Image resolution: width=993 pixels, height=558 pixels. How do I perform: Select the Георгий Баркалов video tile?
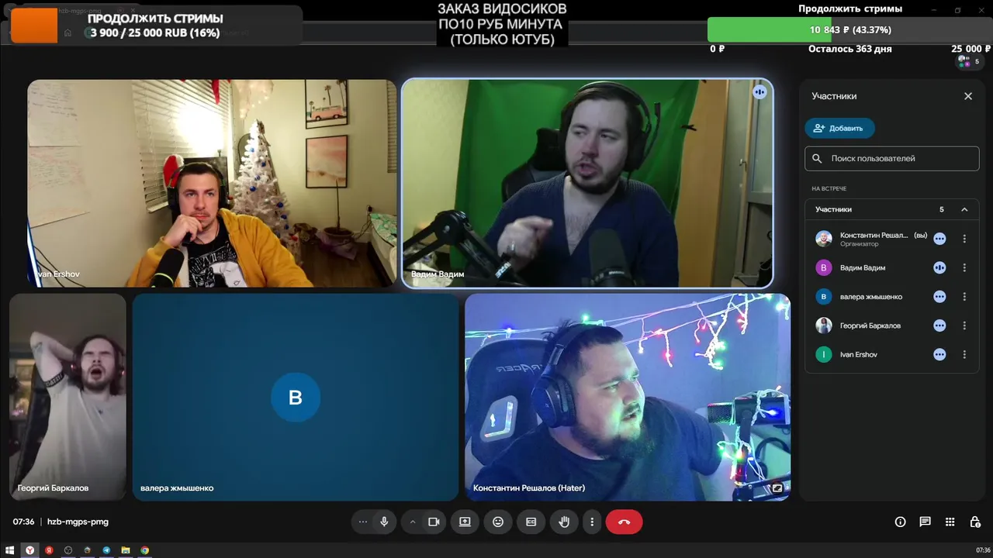67,397
